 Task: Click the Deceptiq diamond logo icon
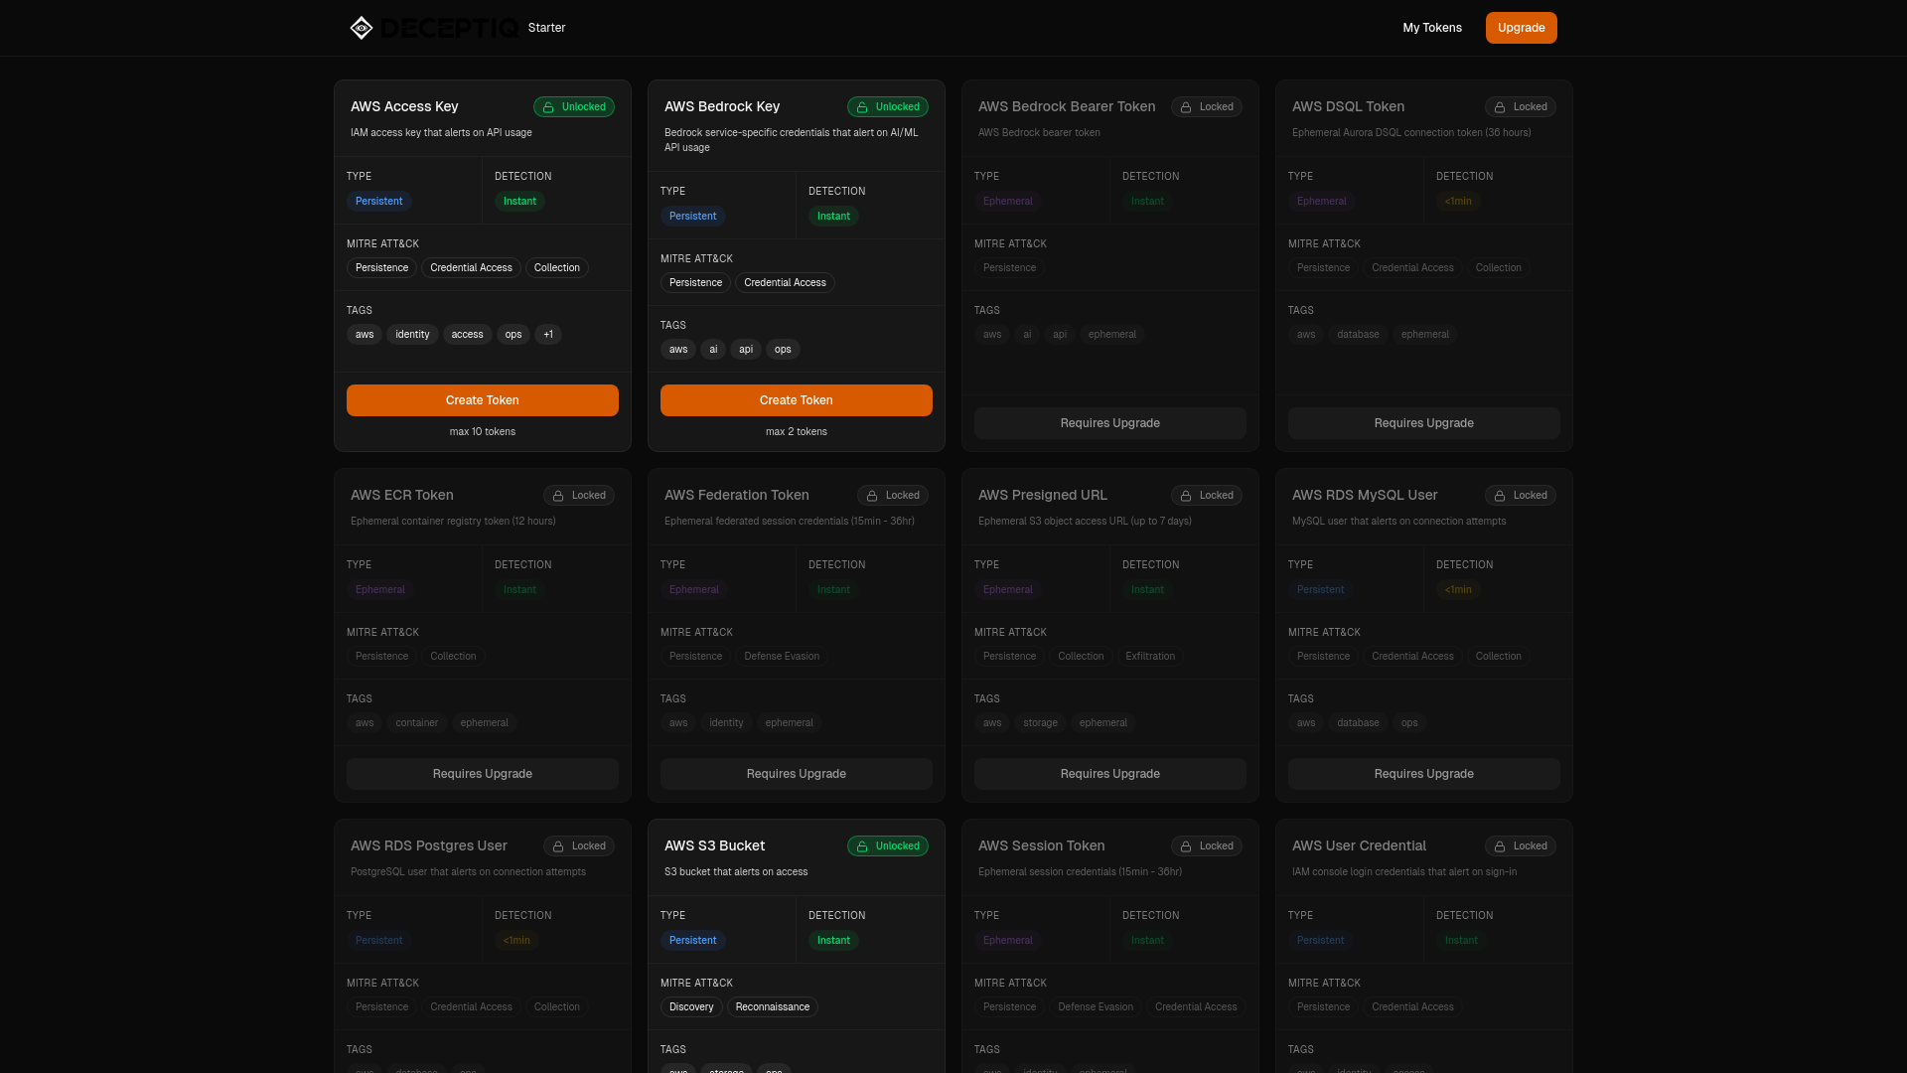[362, 28]
